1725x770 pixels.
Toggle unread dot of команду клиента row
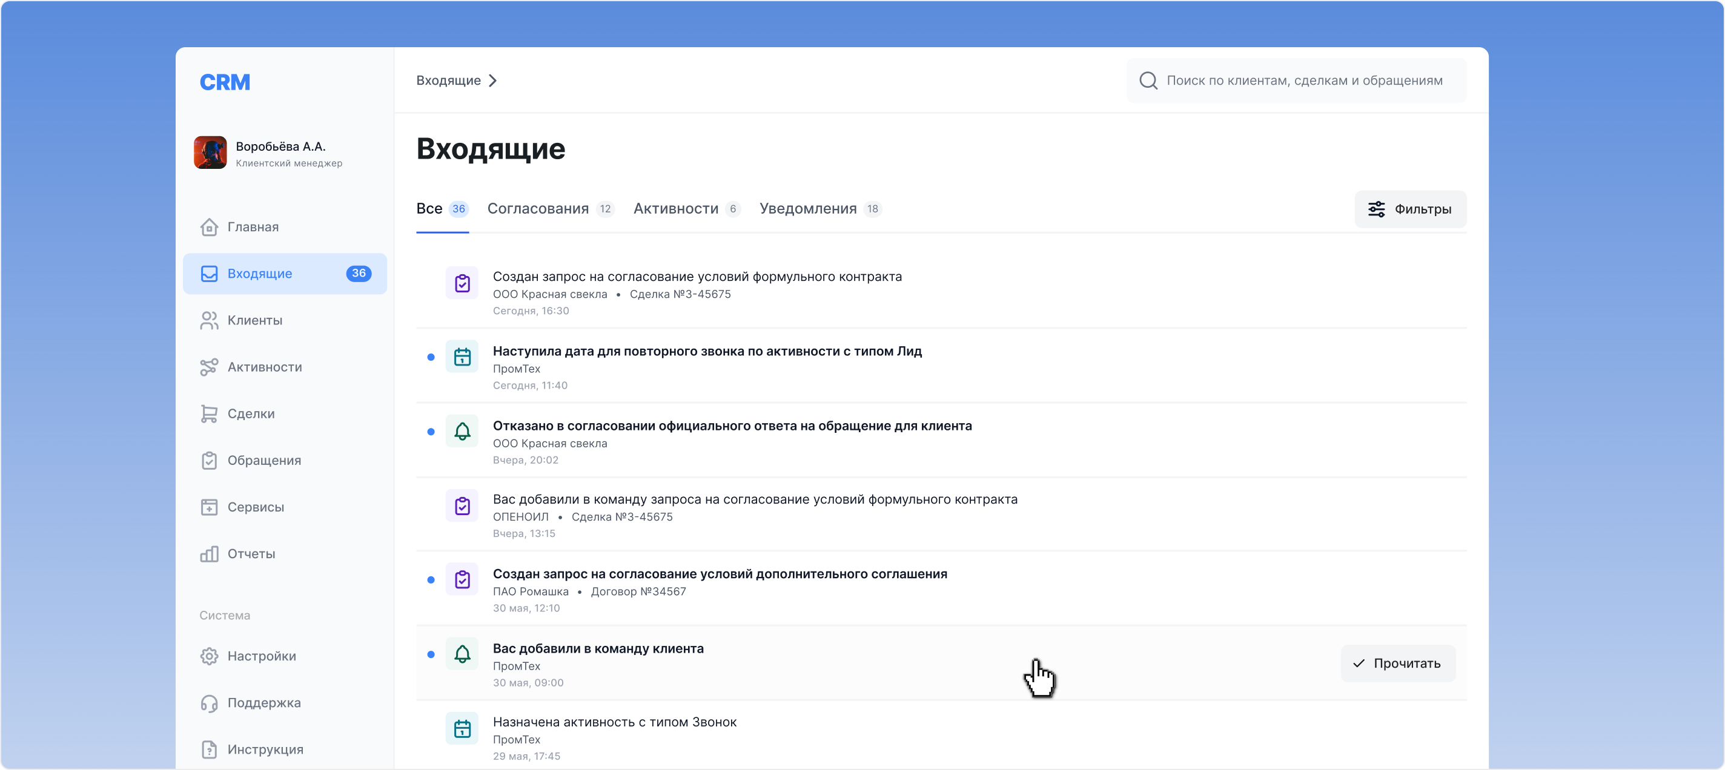[431, 655]
